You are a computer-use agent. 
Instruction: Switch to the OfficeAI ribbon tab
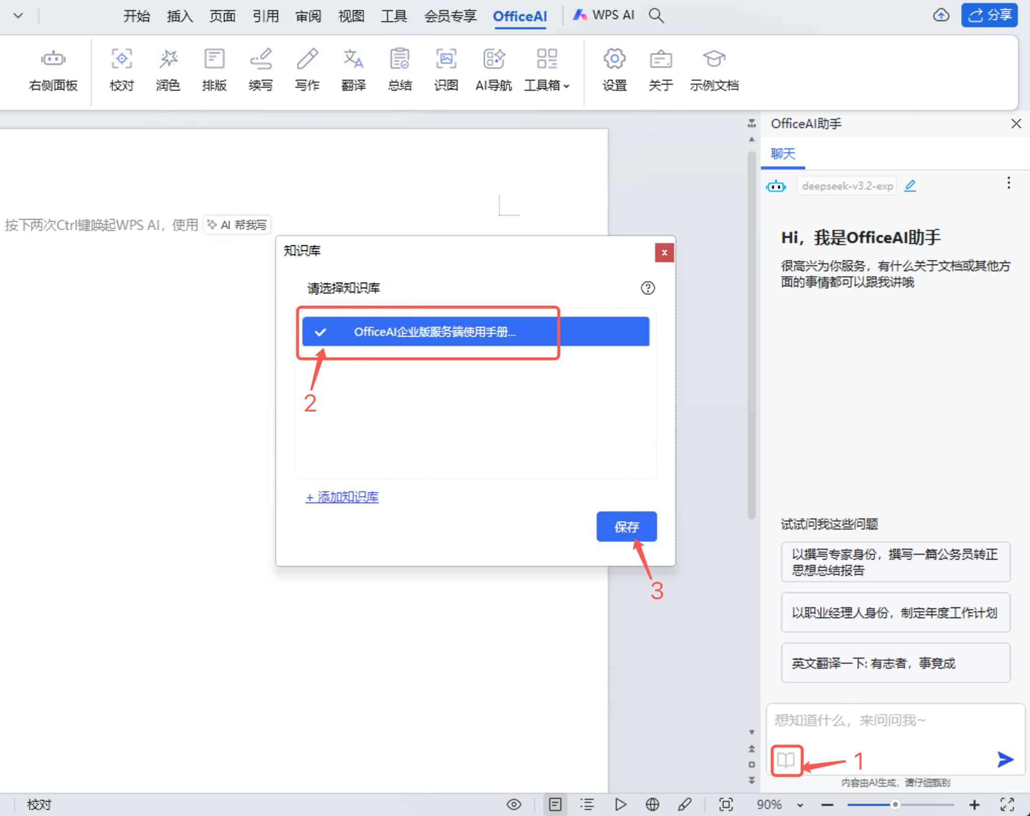(x=520, y=17)
